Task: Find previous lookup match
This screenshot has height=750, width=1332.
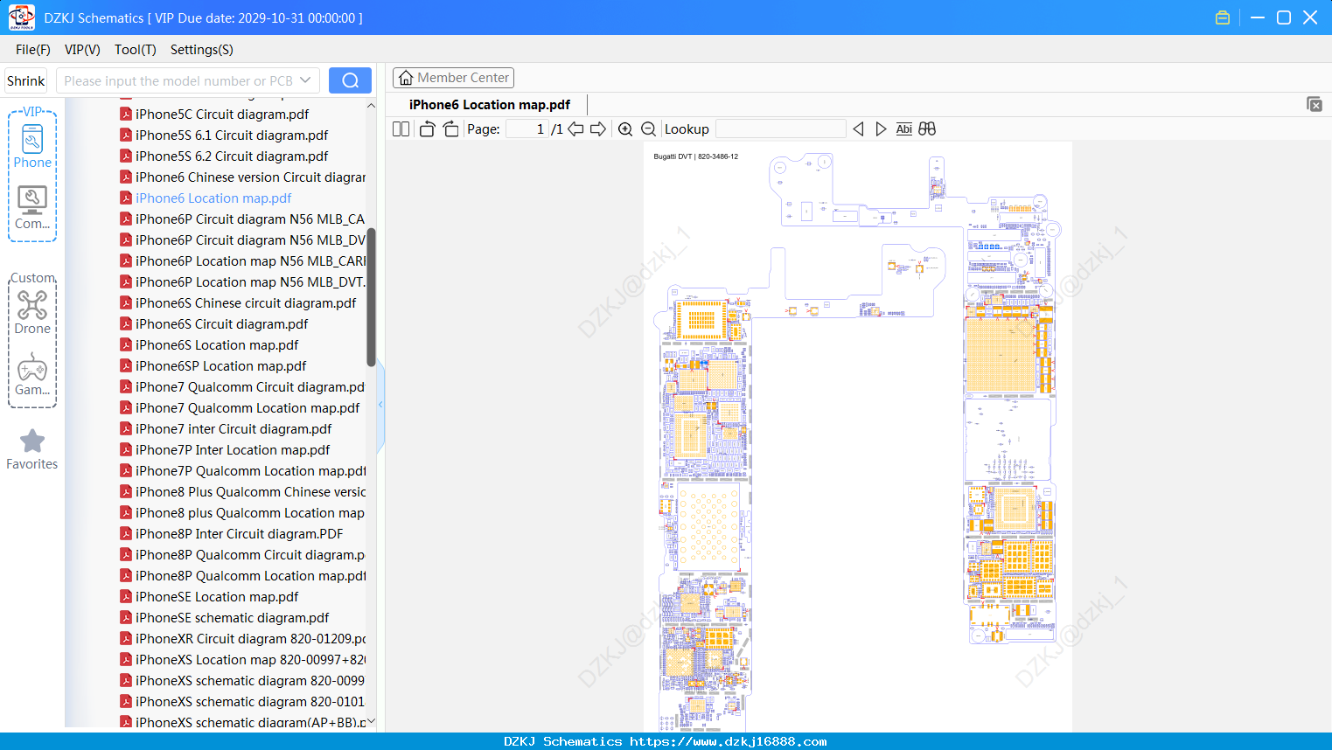Action: [858, 129]
